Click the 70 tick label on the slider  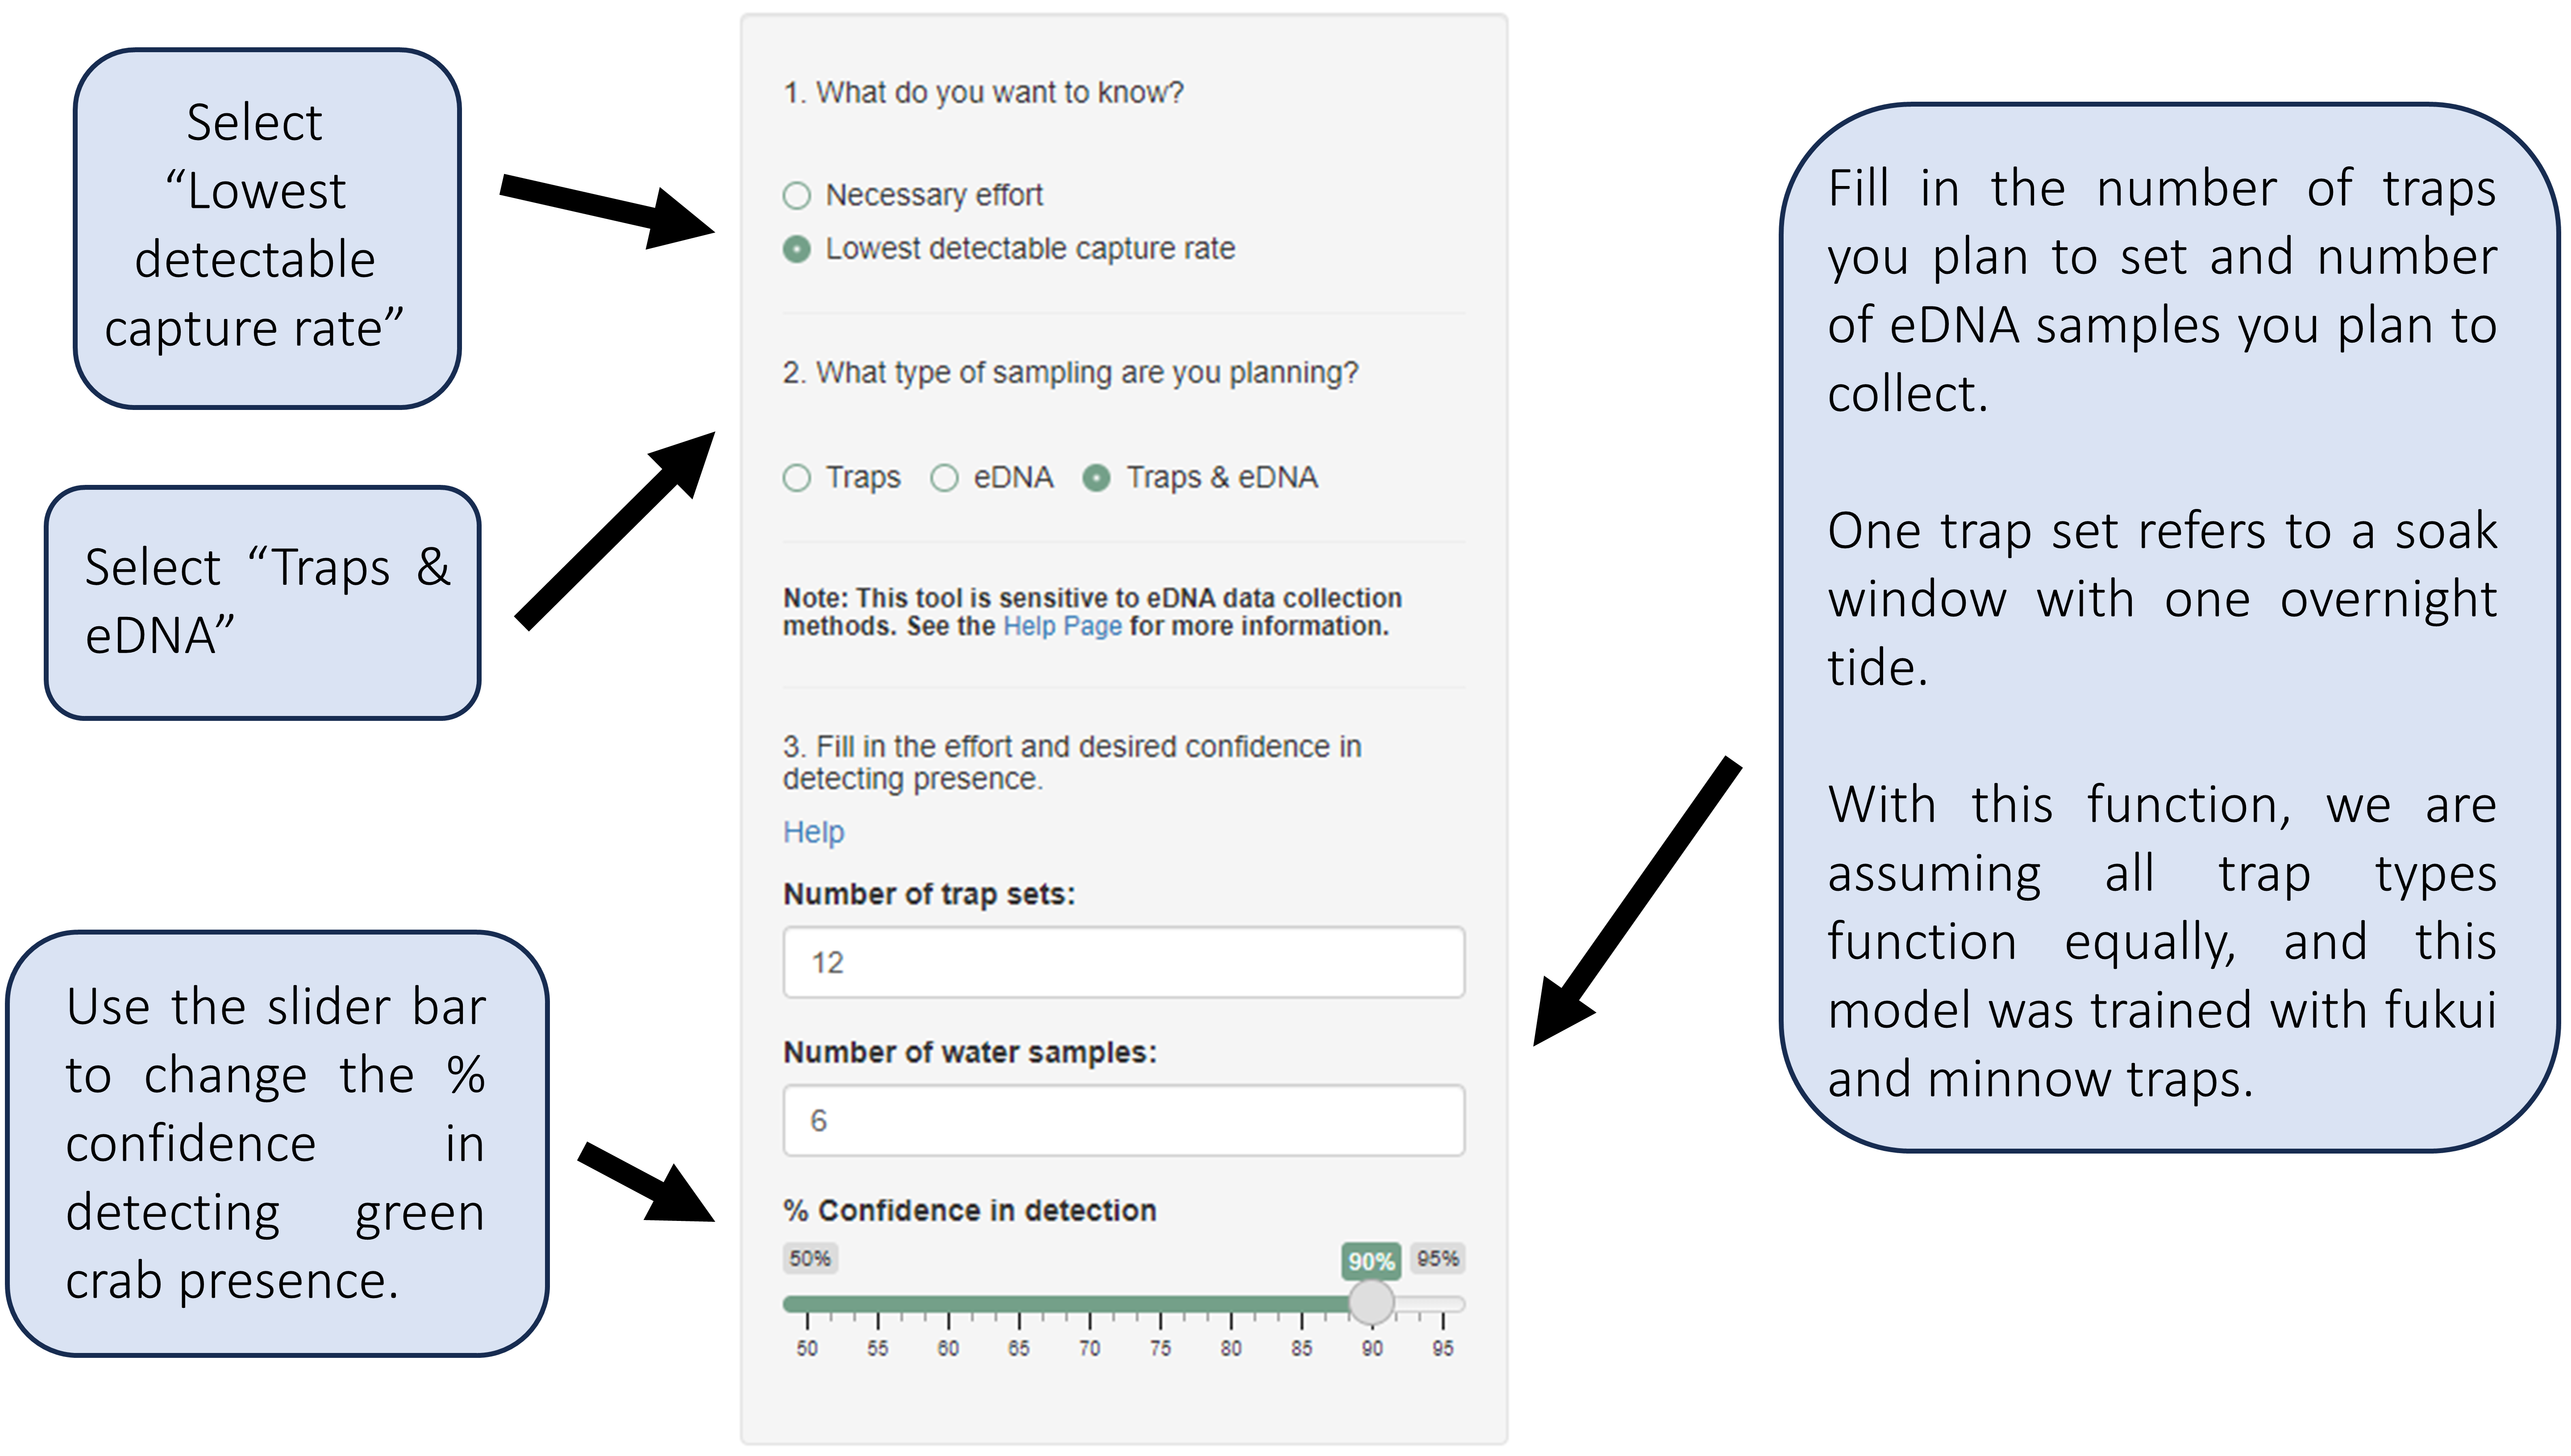[1090, 1348]
